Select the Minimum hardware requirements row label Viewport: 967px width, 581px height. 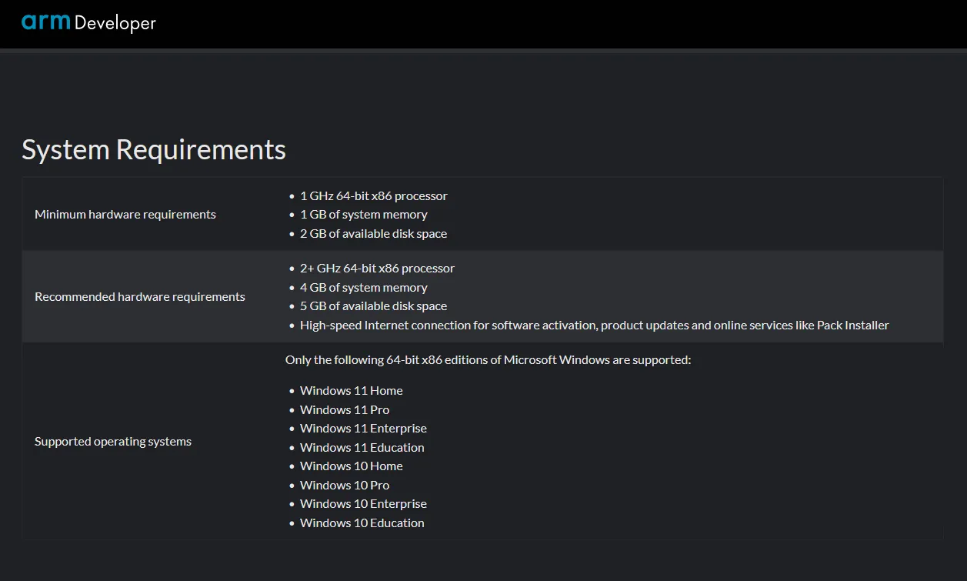tap(125, 215)
